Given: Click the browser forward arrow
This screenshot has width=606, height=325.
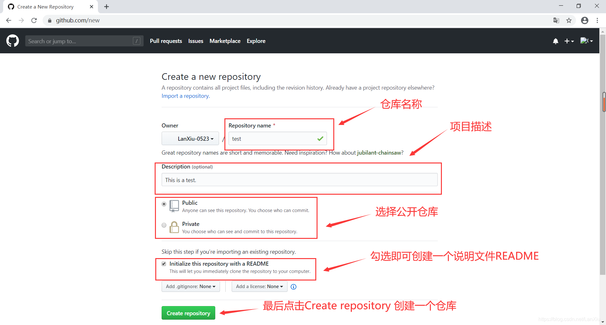Looking at the screenshot, I should [x=21, y=21].
